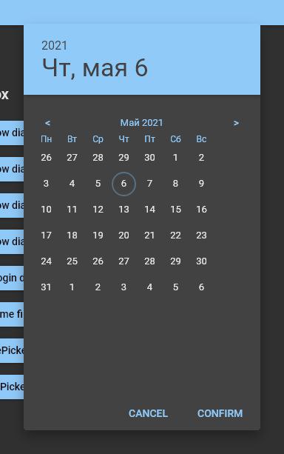Select the circled day 6 of May
284x454 pixels.
[124, 184]
